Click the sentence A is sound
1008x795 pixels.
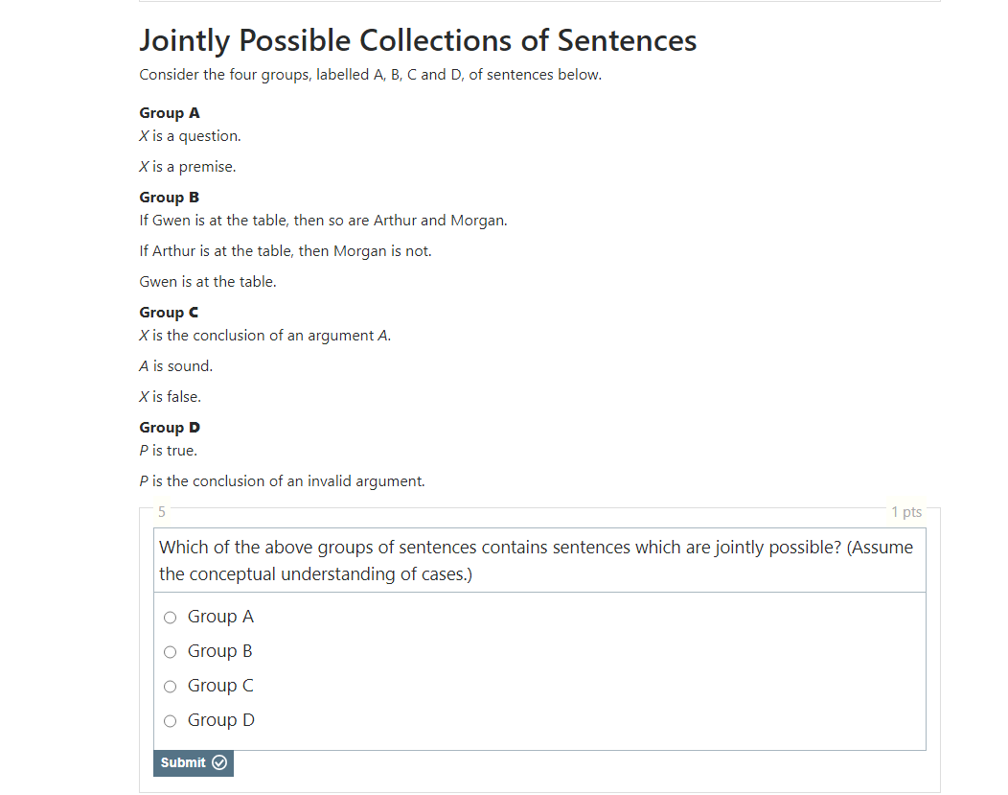pos(176,366)
